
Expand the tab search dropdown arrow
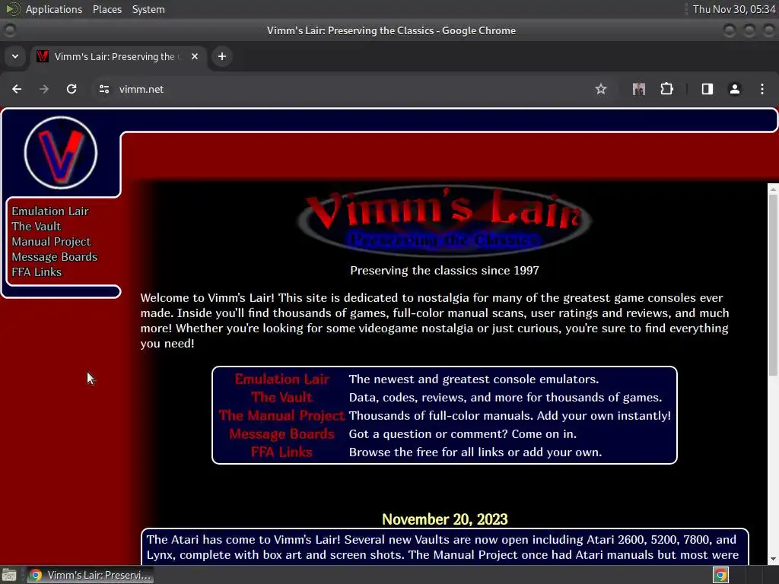15,56
